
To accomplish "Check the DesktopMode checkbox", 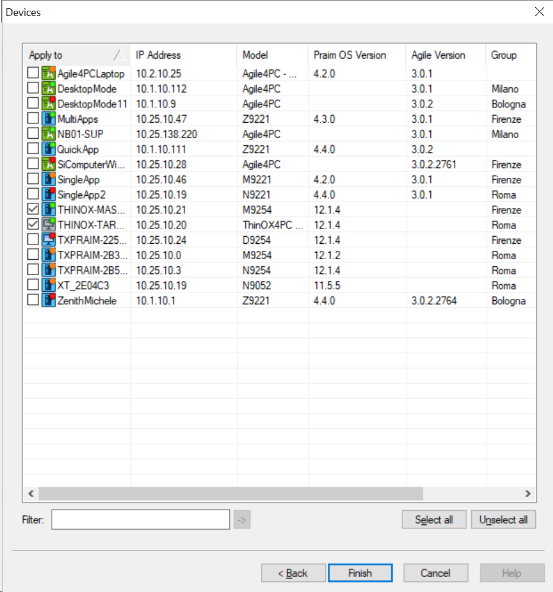I will coord(33,88).
